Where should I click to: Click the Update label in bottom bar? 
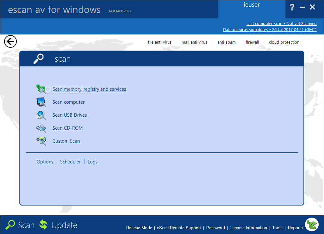click(64, 225)
